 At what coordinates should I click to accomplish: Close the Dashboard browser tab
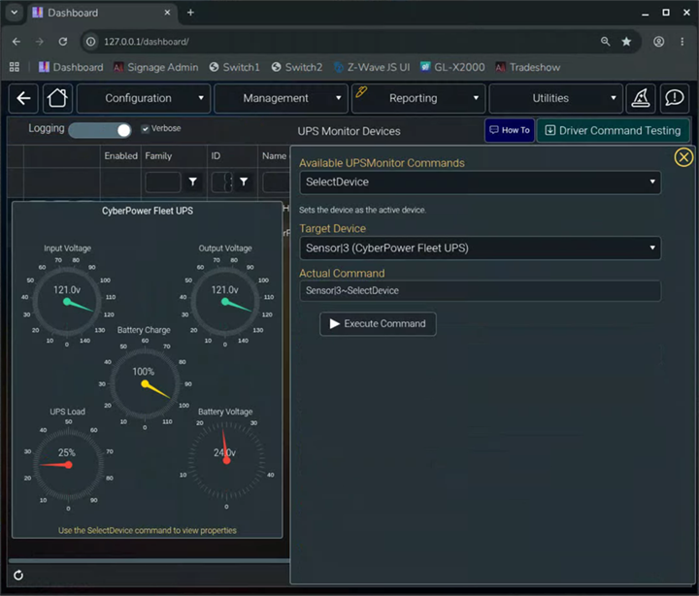167,13
